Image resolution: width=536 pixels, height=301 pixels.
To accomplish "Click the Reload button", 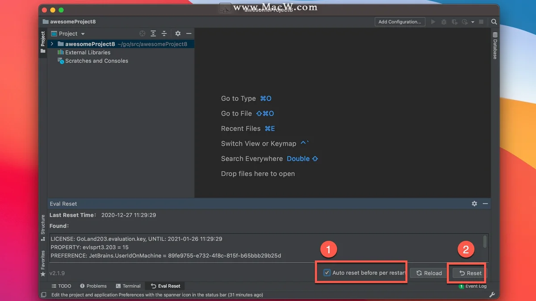I will 429,273.
